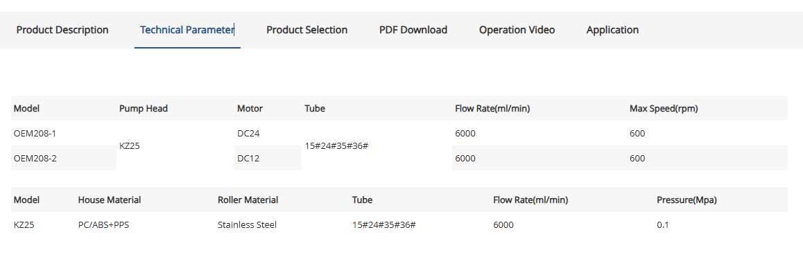Click the Pump Head column header
803x257 pixels.
144,109
